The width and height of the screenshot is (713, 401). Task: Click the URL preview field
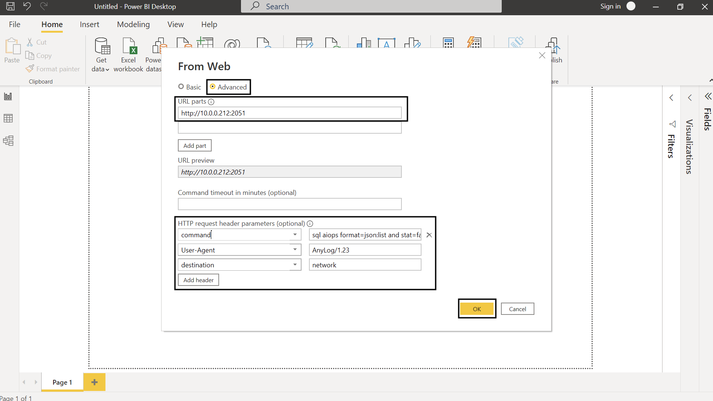[290, 172]
